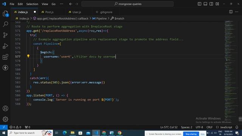242x136 pixels.
Task: Click the res.status(505) code line
Action: pyautogui.click(x=69, y=82)
